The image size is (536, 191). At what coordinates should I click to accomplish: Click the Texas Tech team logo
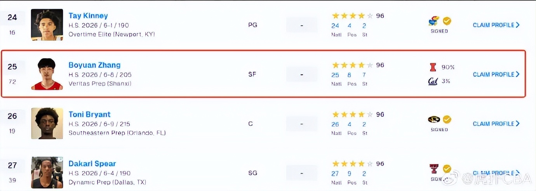434,169
